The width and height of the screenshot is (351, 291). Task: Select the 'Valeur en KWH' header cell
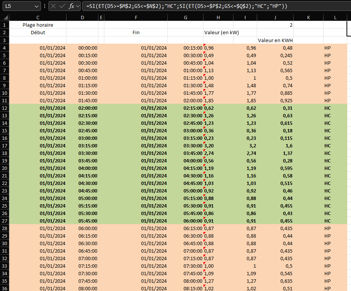click(275, 40)
